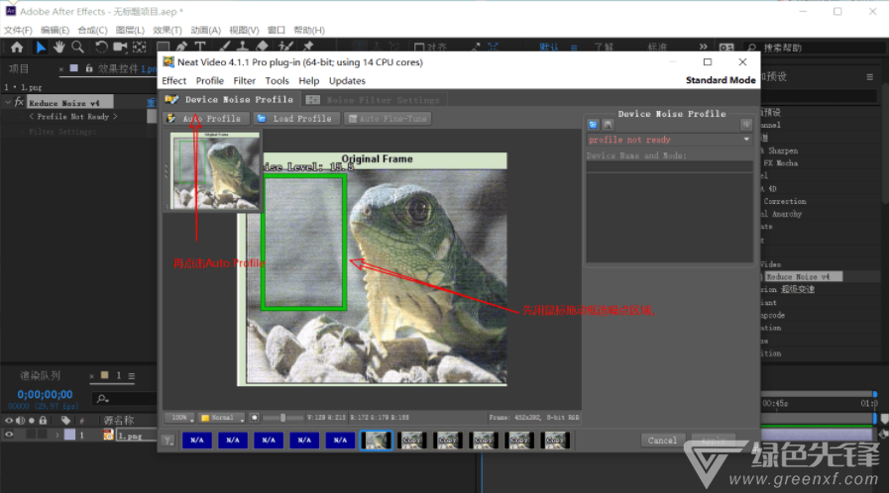Click the Auto Fine-Tune button

point(389,118)
